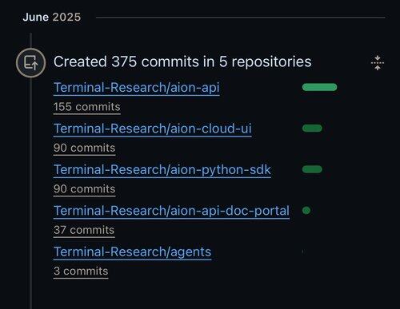400x309 pixels.
Task: View the 155 commits link
Action: pos(87,107)
